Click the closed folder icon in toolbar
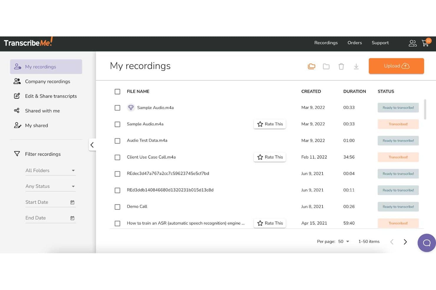Viewport: 436px width, 290px height. [x=326, y=66]
